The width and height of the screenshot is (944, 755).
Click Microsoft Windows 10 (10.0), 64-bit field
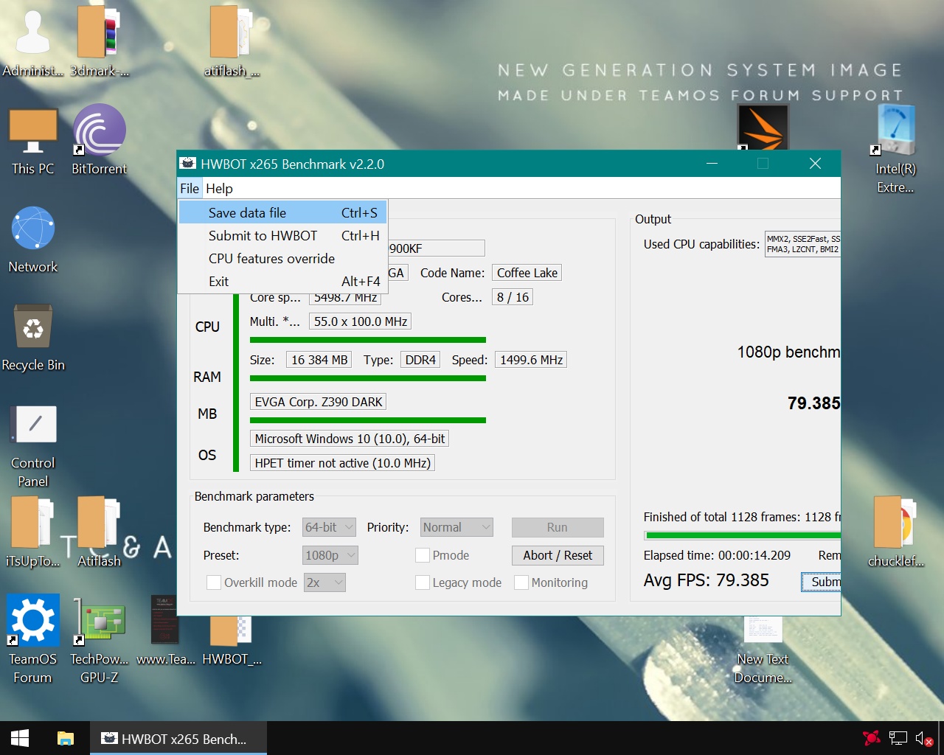(350, 439)
